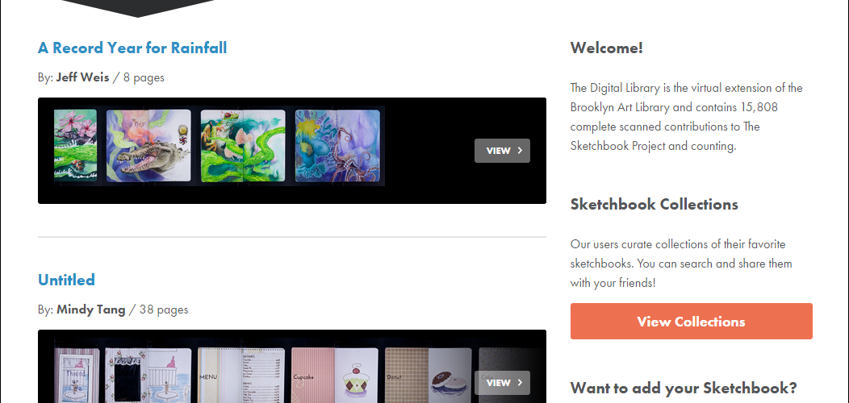Click the orange View Collections button
This screenshot has height=403, width=849.
tap(691, 322)
